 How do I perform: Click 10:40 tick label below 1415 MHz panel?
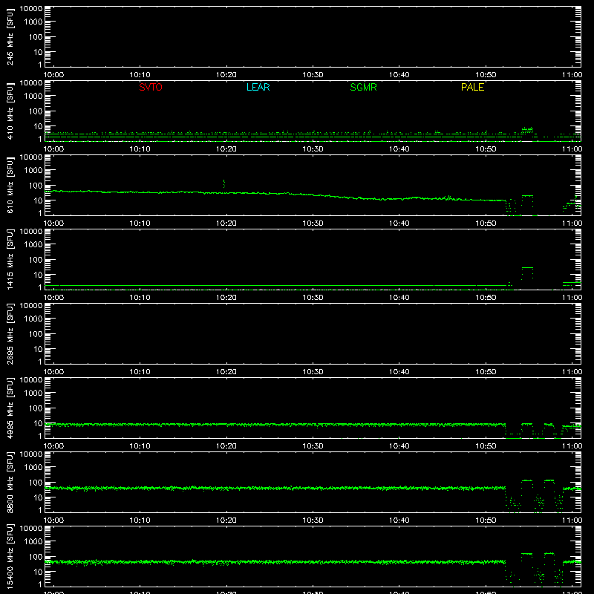coord(399,298)
